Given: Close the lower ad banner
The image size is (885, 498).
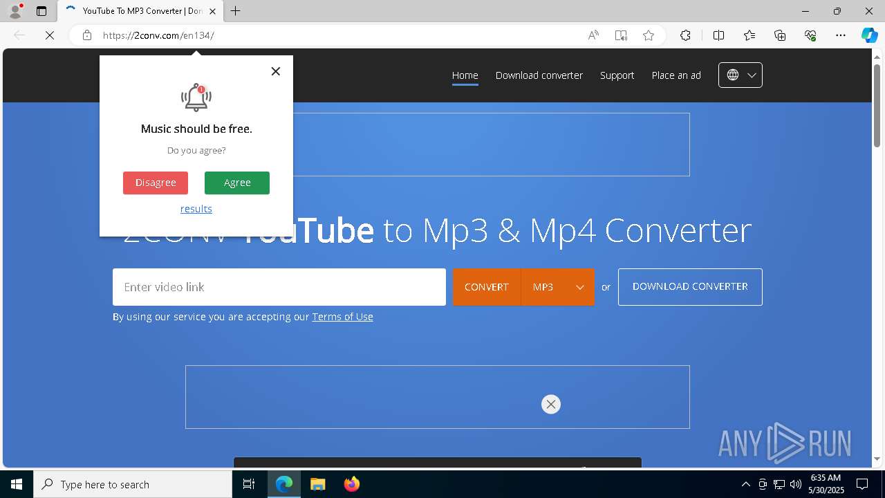Looking at the screenshot, I should point(551,405).
